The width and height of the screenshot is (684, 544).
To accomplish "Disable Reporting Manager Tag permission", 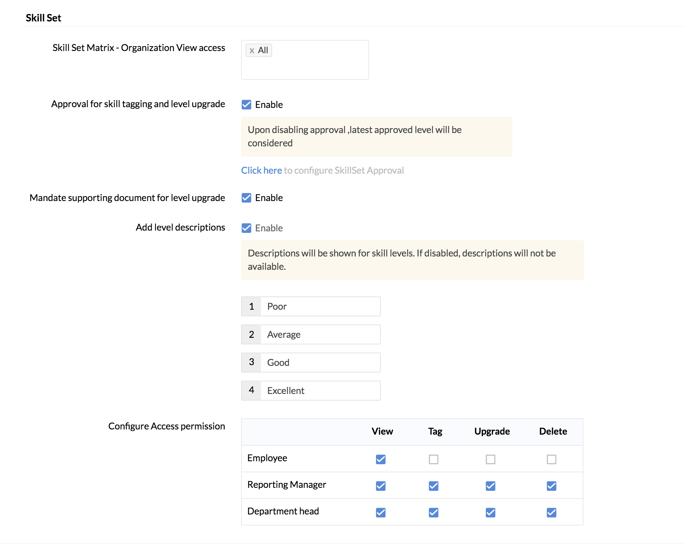I will point(433,486).
